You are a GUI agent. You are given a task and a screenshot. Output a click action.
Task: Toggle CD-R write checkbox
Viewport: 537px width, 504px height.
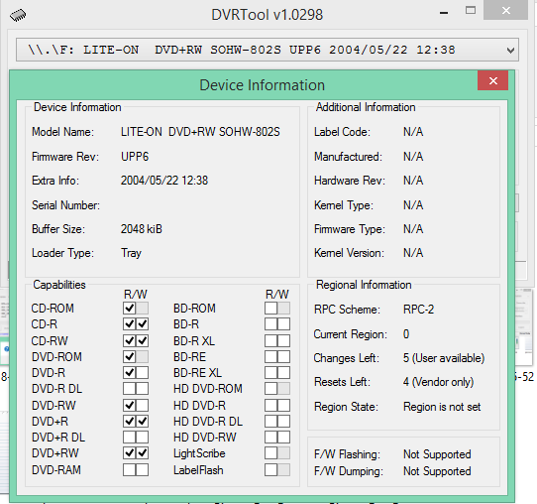142,324
